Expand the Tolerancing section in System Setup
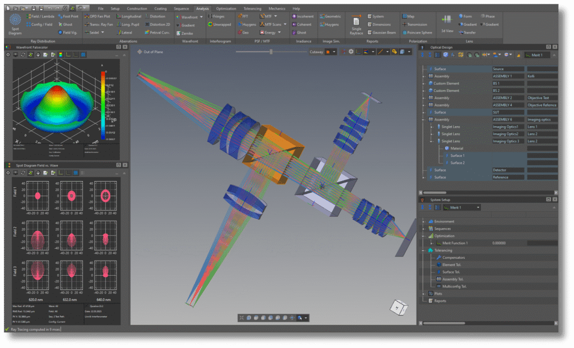 coord(424,250)
